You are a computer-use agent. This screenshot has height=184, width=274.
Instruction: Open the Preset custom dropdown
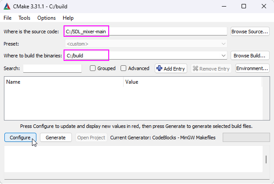coord(146,44)
